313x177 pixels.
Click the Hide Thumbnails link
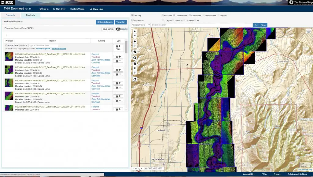click(x=59, y=49)
